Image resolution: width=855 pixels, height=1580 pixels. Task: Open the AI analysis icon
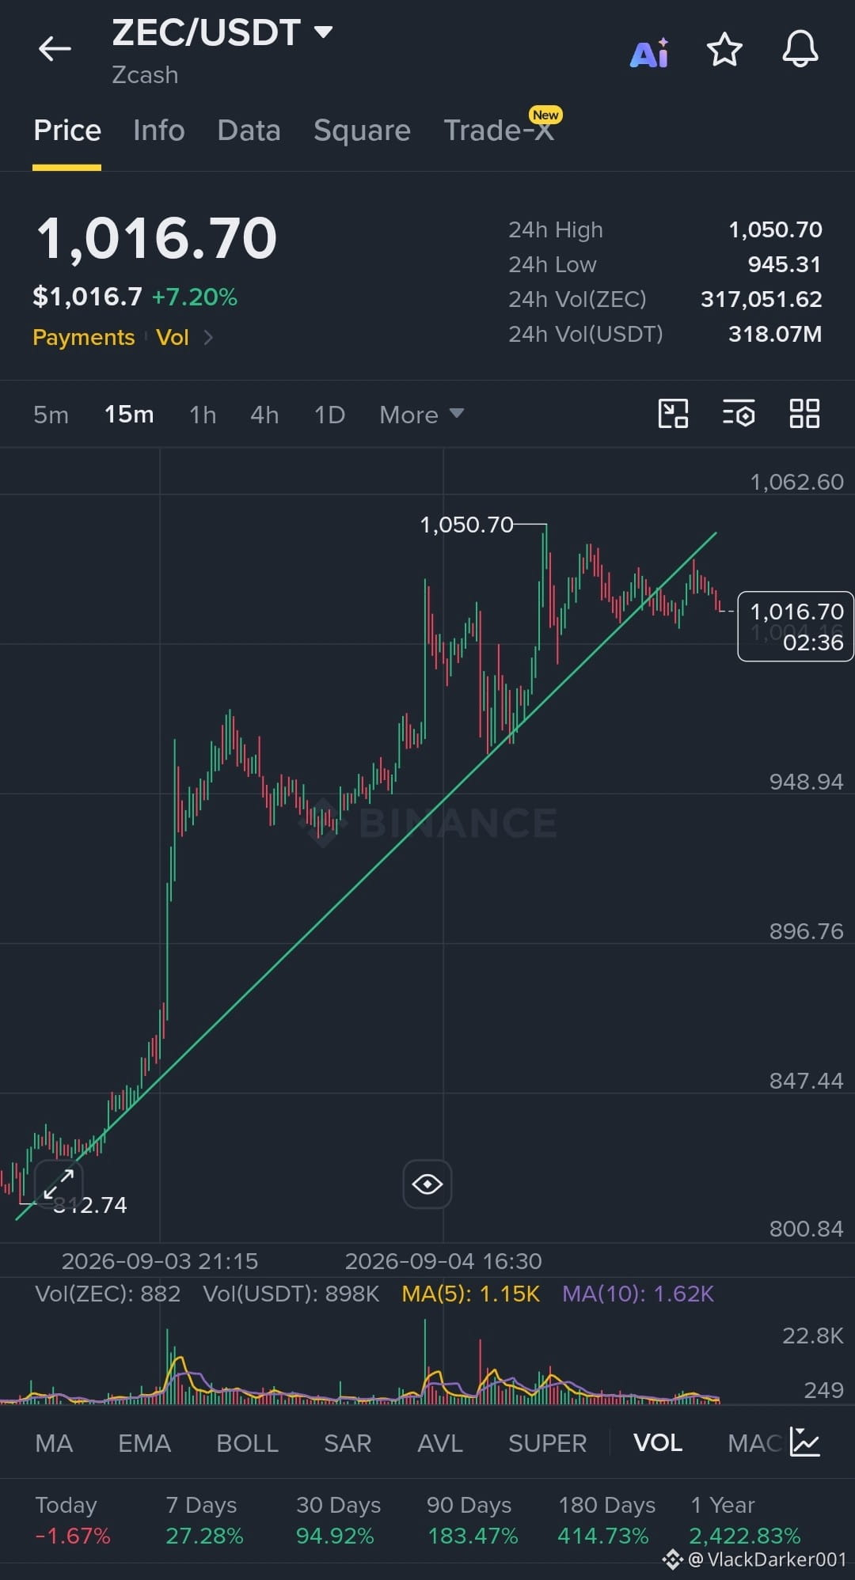click(649, 52)
